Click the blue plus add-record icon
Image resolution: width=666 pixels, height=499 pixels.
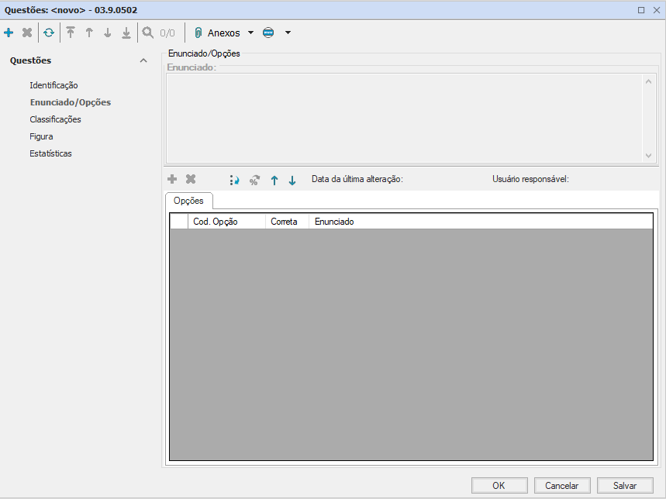pyautogui.click(x=9, y=33)
